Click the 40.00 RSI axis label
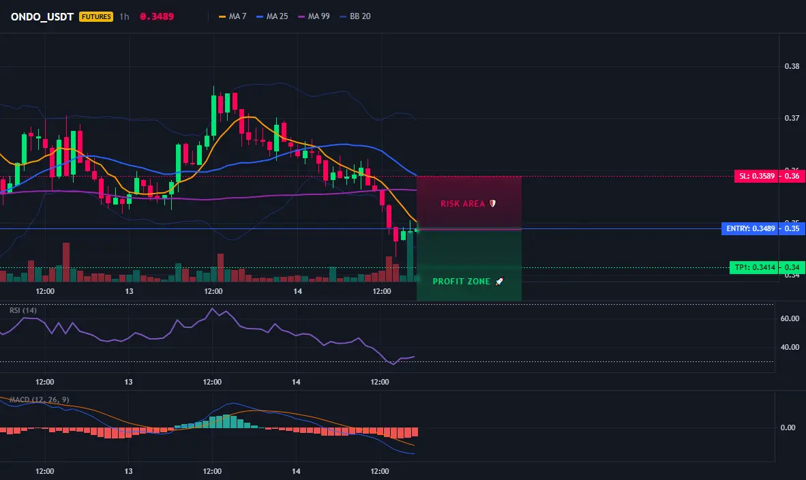 pyautogui.click(x=790, y=347)
